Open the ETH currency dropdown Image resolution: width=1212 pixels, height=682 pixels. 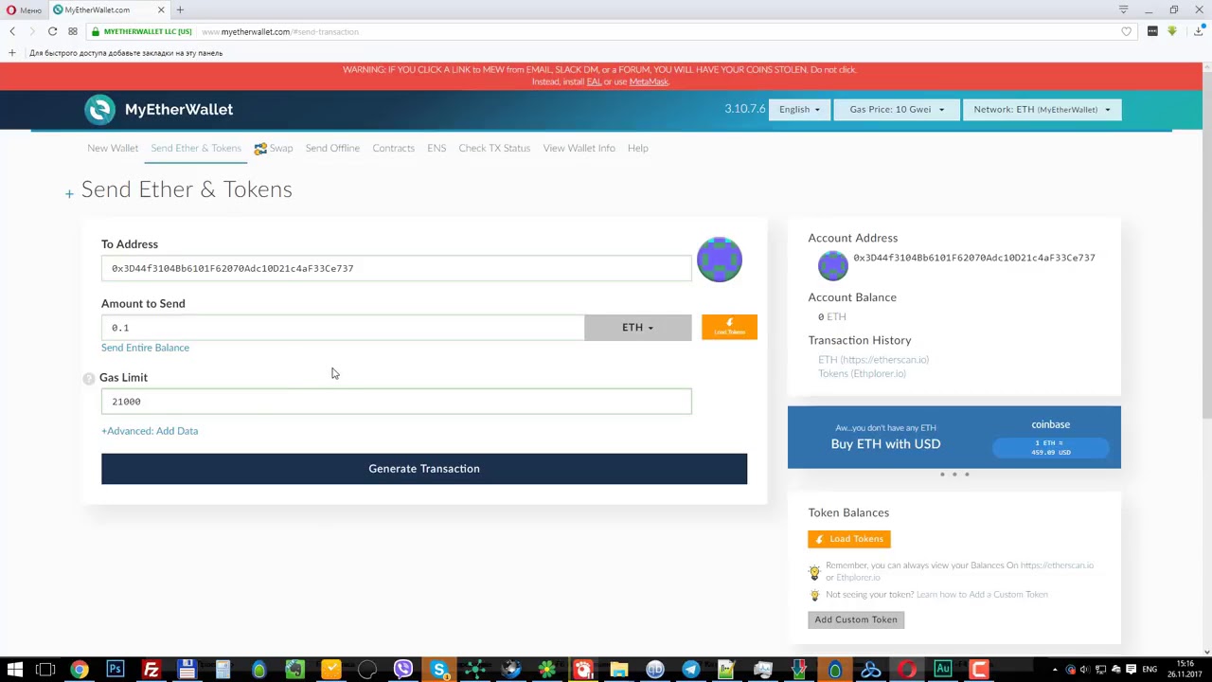tap(637, 327)
